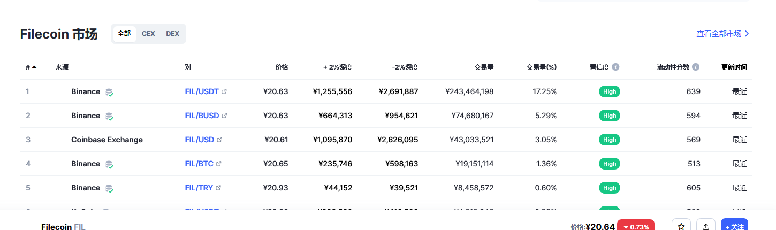The image size is (776, 230).
Task: Click external link icon beside FIL/BUSD
Action: 225,116
